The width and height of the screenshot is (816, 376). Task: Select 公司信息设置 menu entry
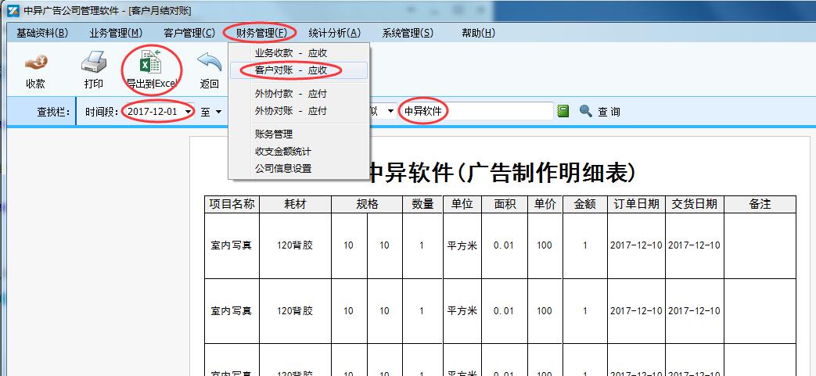[299, 169]
